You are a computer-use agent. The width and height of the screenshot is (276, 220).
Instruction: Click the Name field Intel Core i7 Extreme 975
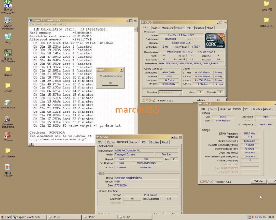[x=181, y=35]
